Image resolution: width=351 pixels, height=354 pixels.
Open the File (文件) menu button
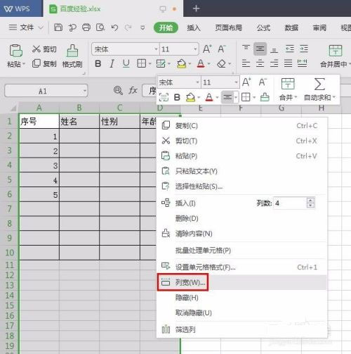[x=26, y=27]
